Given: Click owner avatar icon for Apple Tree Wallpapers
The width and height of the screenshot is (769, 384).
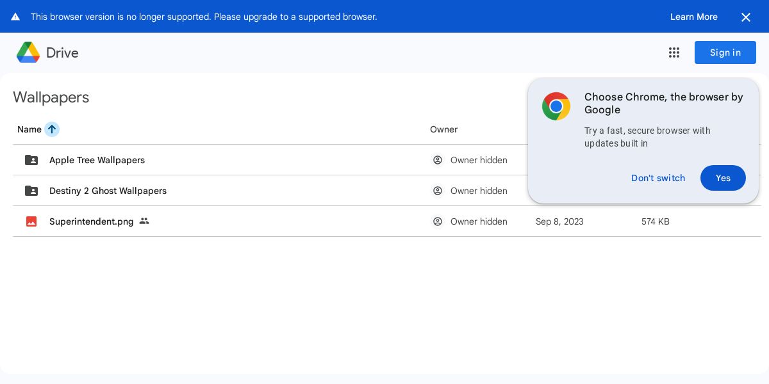Looking at the screenshot, I should tap(438, 160).
